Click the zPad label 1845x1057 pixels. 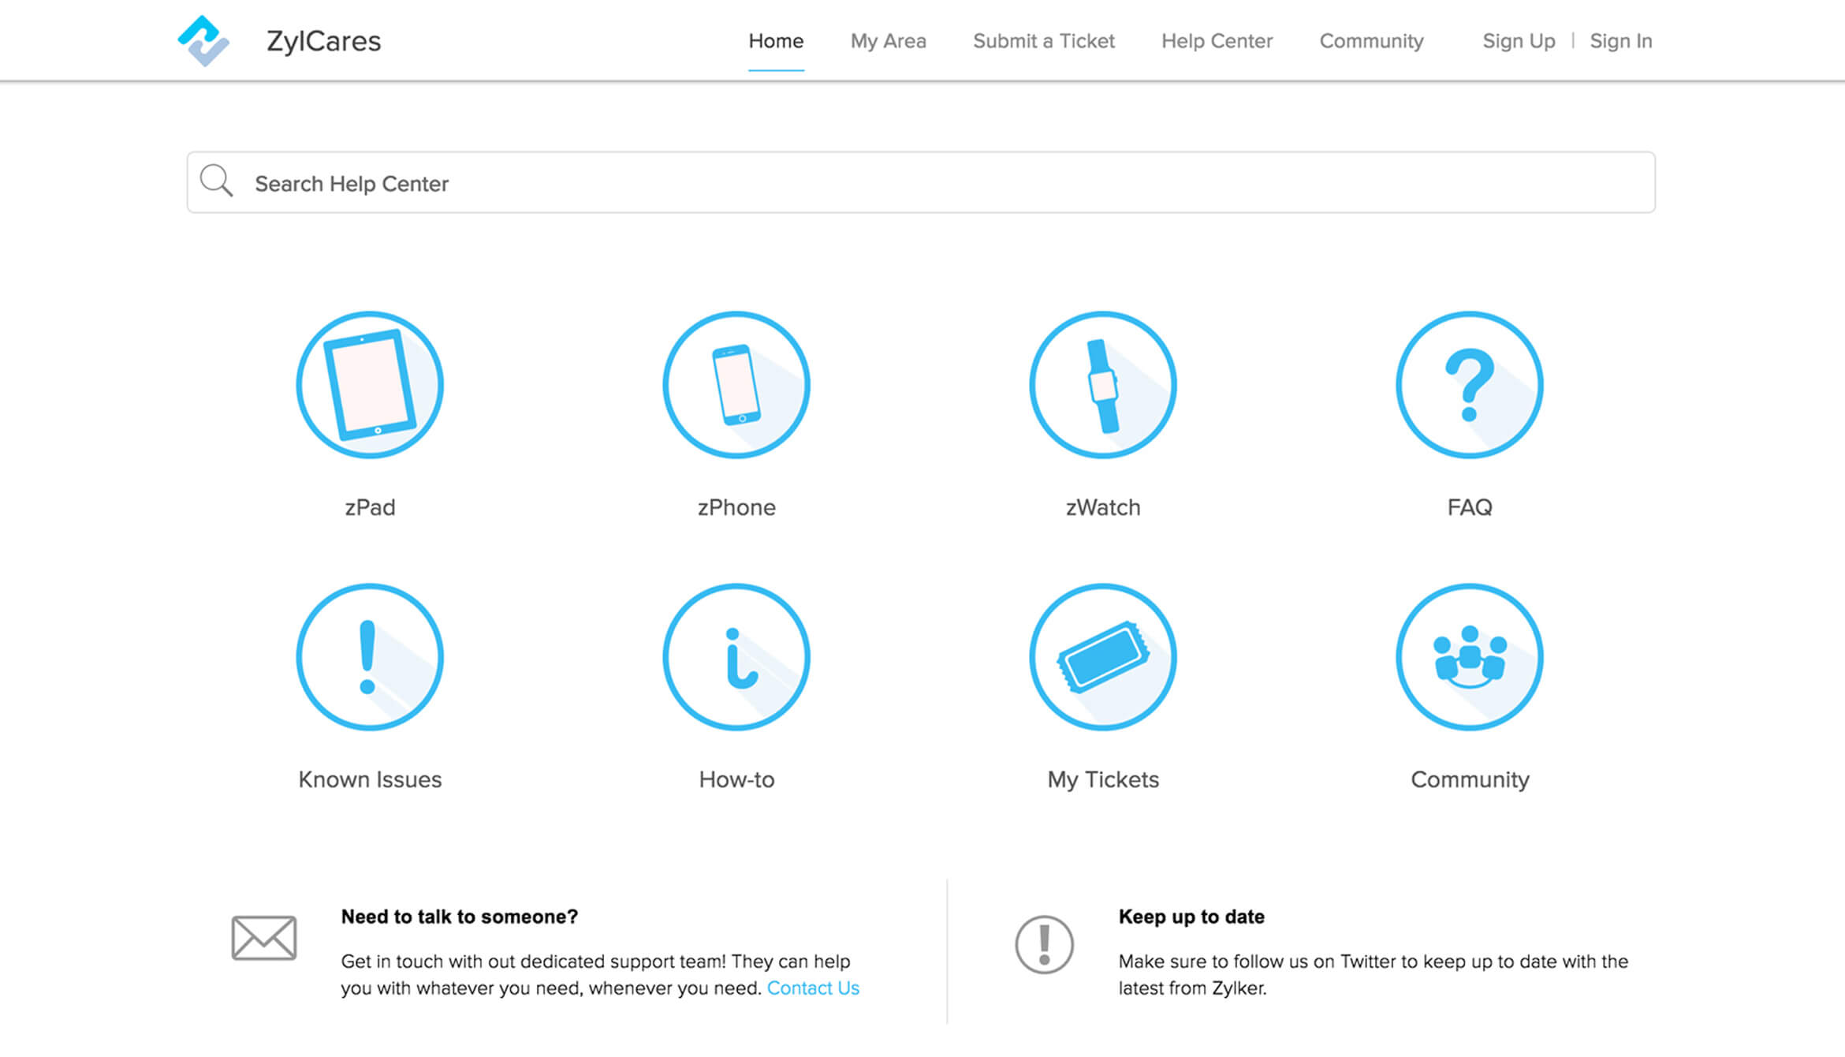370,507
